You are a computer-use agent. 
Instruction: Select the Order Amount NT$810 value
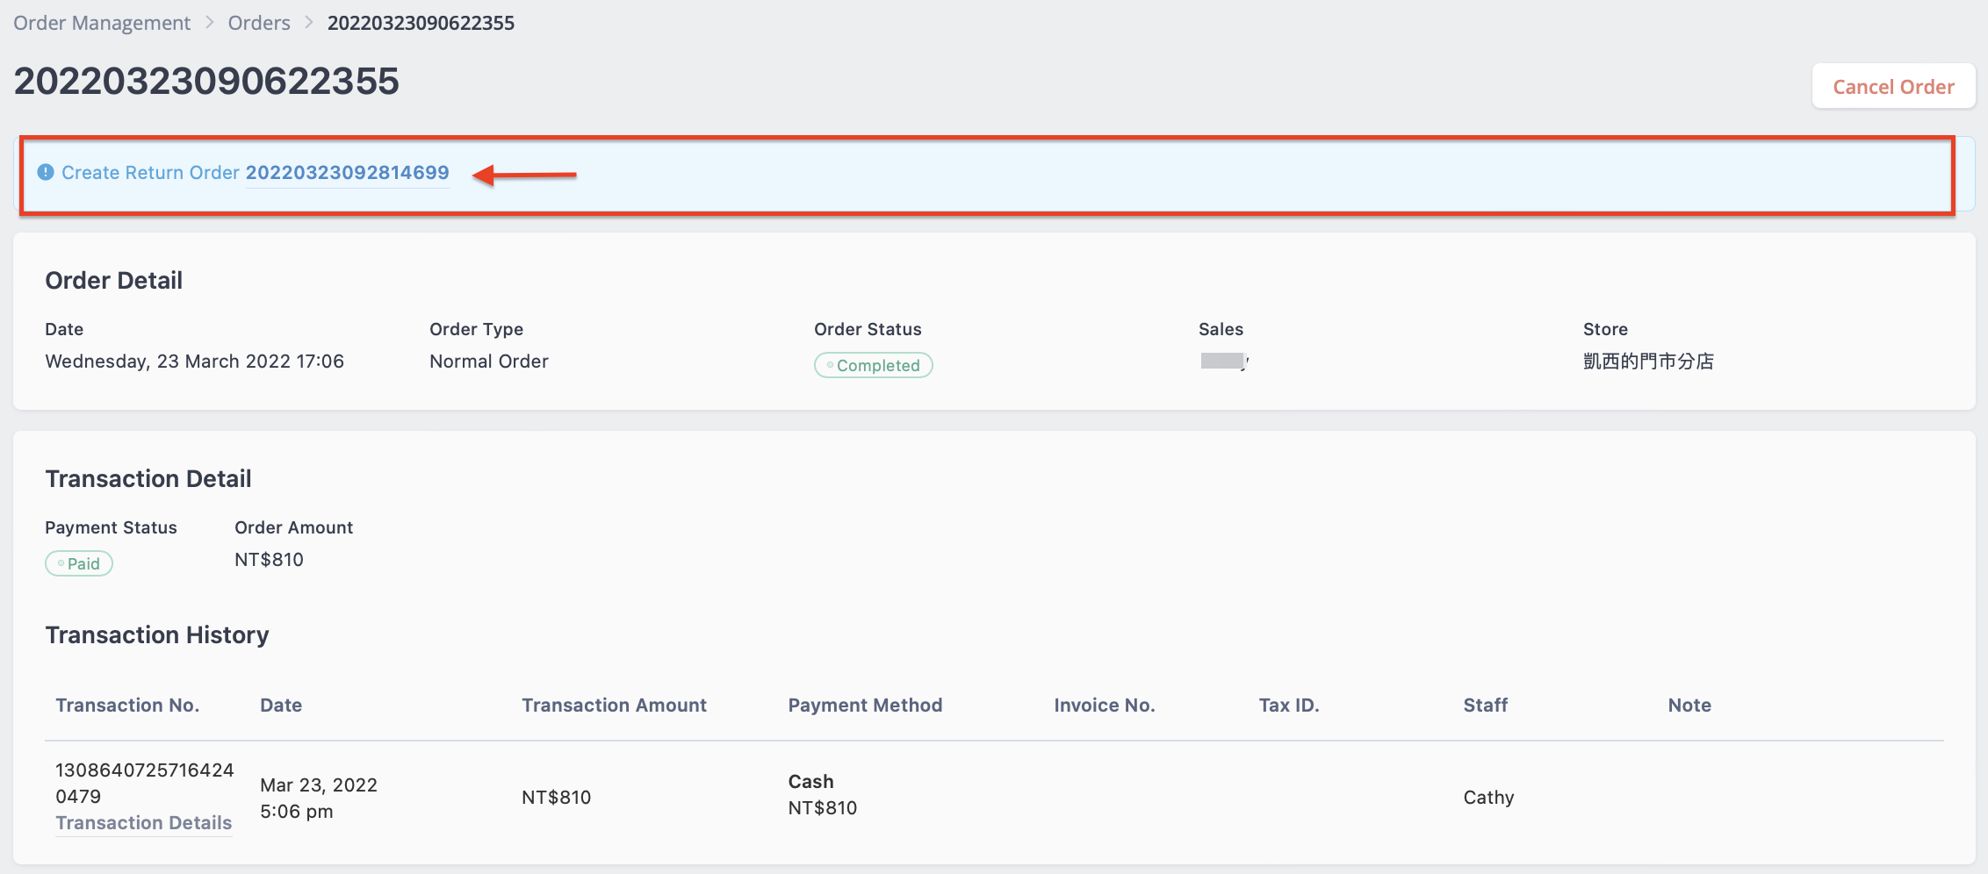point(269,560)
